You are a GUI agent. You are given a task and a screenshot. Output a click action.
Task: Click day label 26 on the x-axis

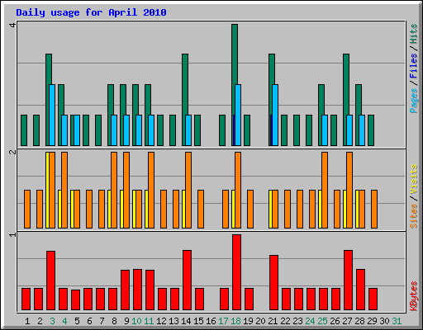[335, 321]
